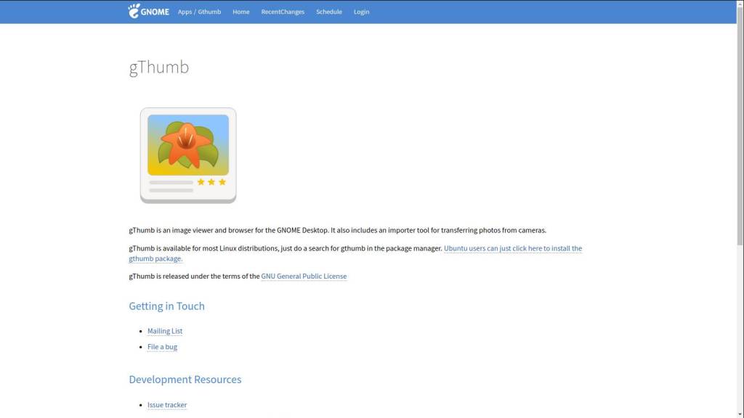Click the sentence describing gThumb as image viewer
744x418 pixels.
tap(337, 230)
